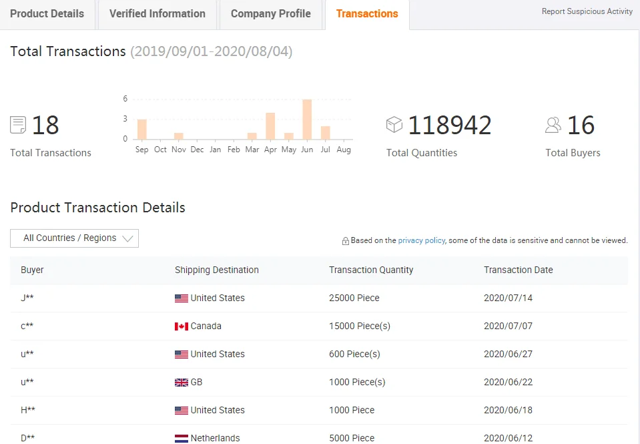This screenshot has width=640, height=444.
Task: Click the GB flag icon
Action: click(181, 383)
